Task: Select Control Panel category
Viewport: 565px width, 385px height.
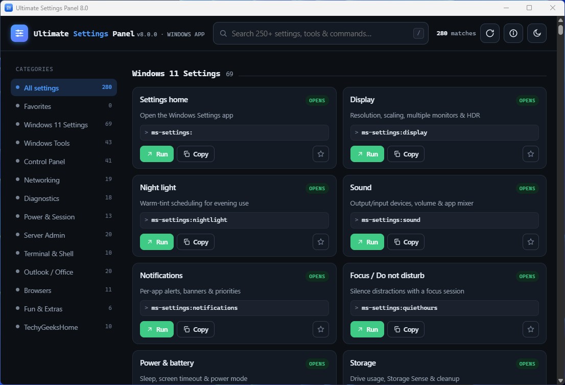Action: 64,161
